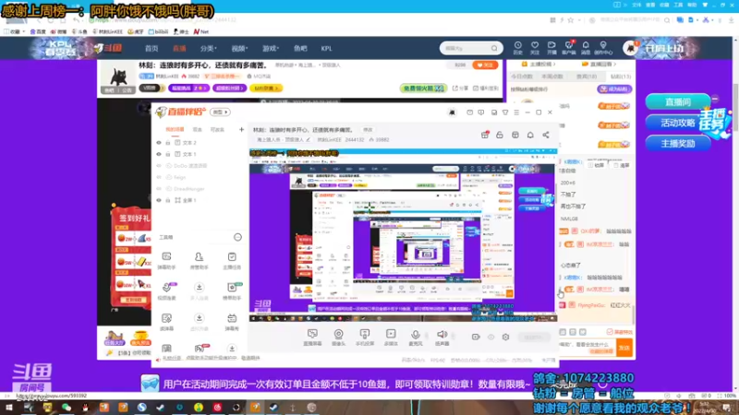Toggle visibility of 全屏 1 source

[x=159, y=200]
